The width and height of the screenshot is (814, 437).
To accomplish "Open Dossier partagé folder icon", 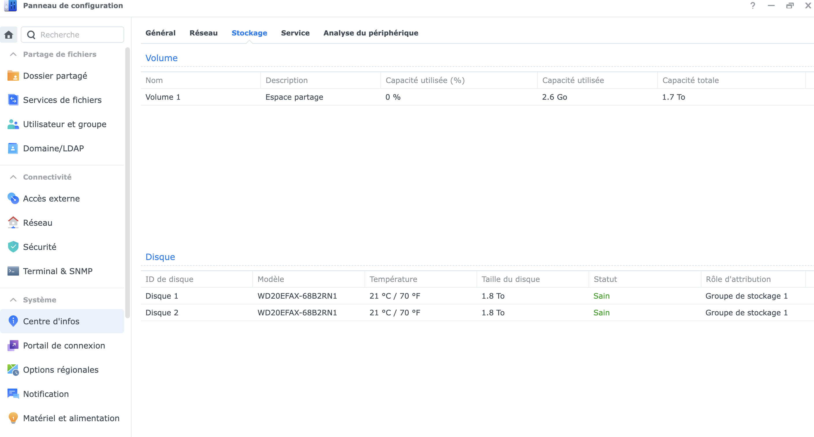I will pyautogui.click(x=13, y=76).
